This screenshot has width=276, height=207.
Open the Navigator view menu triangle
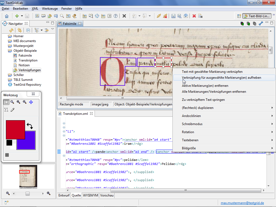coord(53,29)
